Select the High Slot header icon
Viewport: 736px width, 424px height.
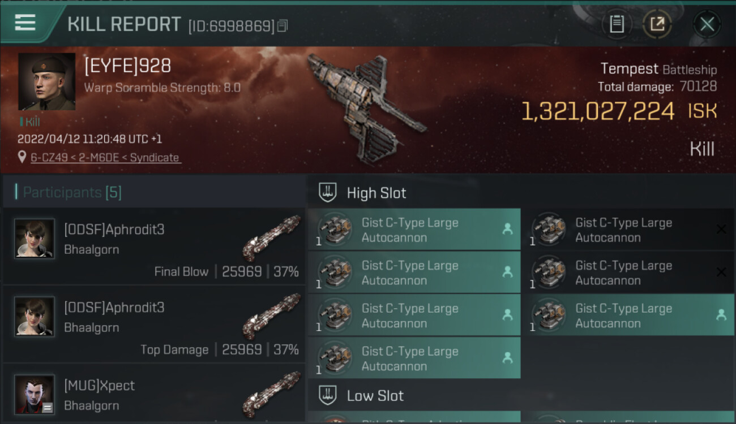click(328, 193)
